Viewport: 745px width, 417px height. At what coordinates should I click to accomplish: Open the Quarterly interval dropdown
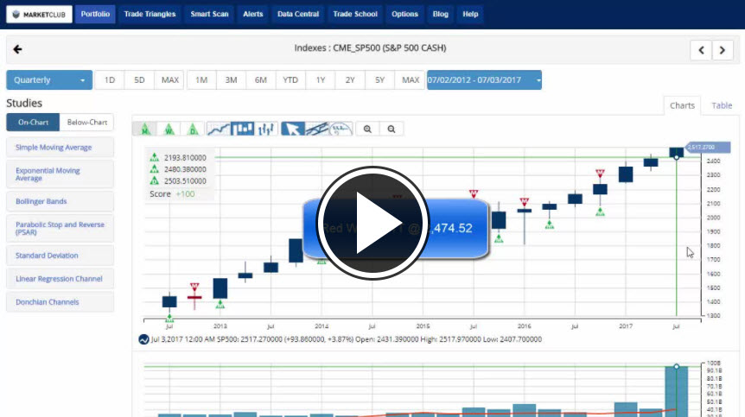tap(49, 80)
